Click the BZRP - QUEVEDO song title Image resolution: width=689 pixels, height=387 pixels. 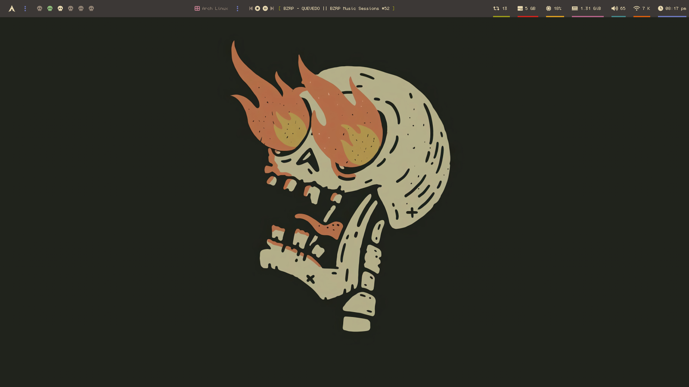336,9
